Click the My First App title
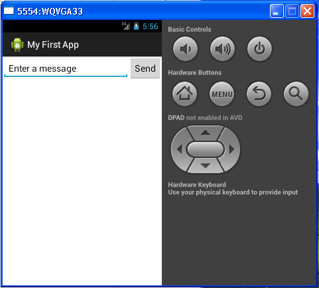Image resolution: width=319 pixels, height=288 pixels. tap(53, 44)
